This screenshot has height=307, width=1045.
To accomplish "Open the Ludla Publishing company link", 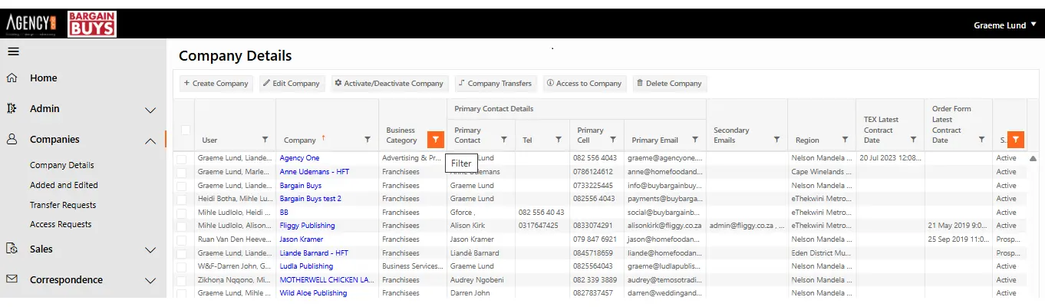I will tap(306, 266).
